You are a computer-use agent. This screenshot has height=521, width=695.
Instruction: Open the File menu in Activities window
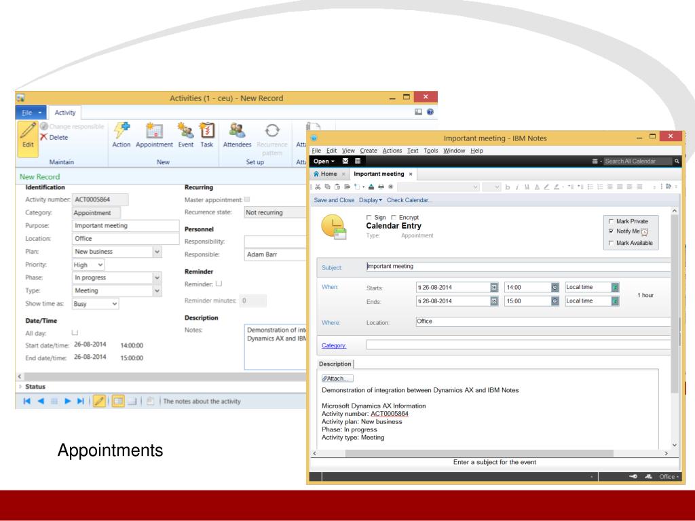point(31,113)
